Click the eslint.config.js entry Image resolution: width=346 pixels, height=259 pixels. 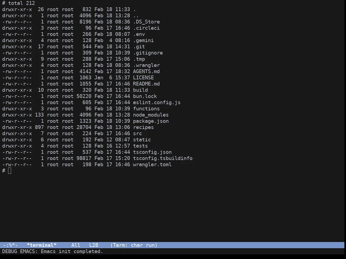157,103
